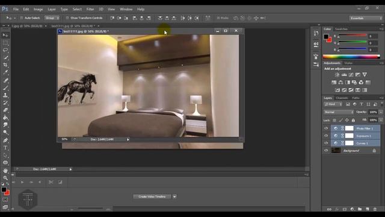
Task: Hide the Curves 1 layer
Action: pyautogui.click(x=326, y=143)
